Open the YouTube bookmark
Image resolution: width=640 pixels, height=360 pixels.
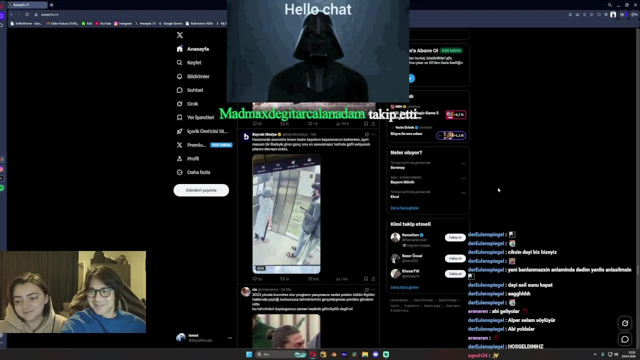point(103,23)
